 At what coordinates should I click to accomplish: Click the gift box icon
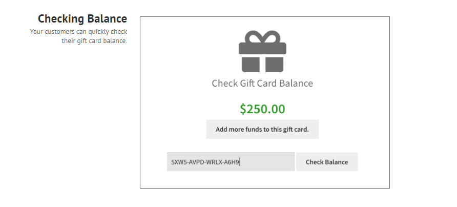tap(262, 51)
